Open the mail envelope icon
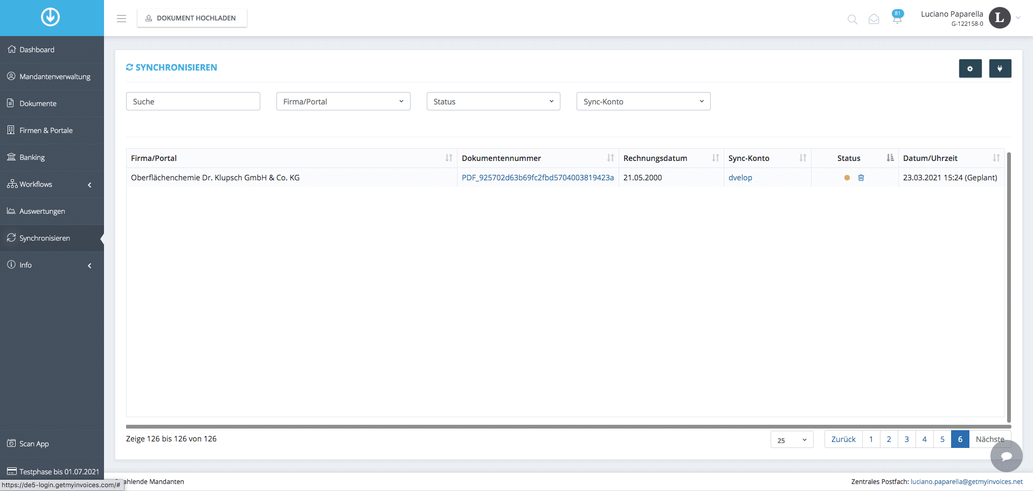The width and height of the screenshot is (1033, 491). pyautogui.click(x=874, y=19)
